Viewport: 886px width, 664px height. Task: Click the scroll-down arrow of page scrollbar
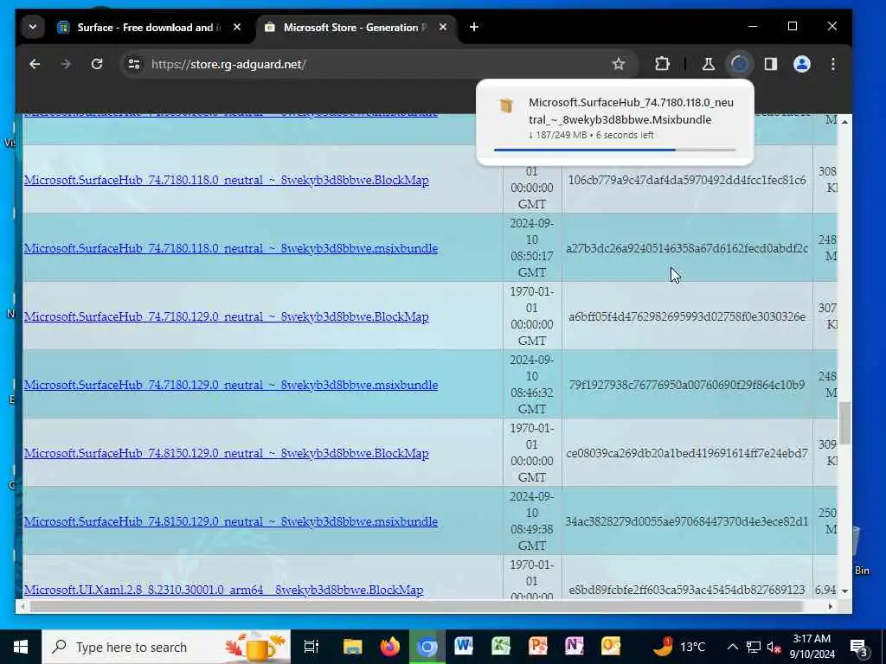(x=844, y=591)
